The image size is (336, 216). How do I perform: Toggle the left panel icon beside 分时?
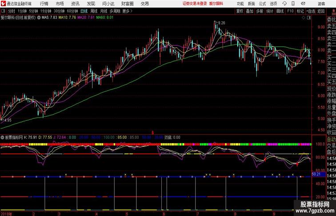pyautogui.click(x=3, y=11)
